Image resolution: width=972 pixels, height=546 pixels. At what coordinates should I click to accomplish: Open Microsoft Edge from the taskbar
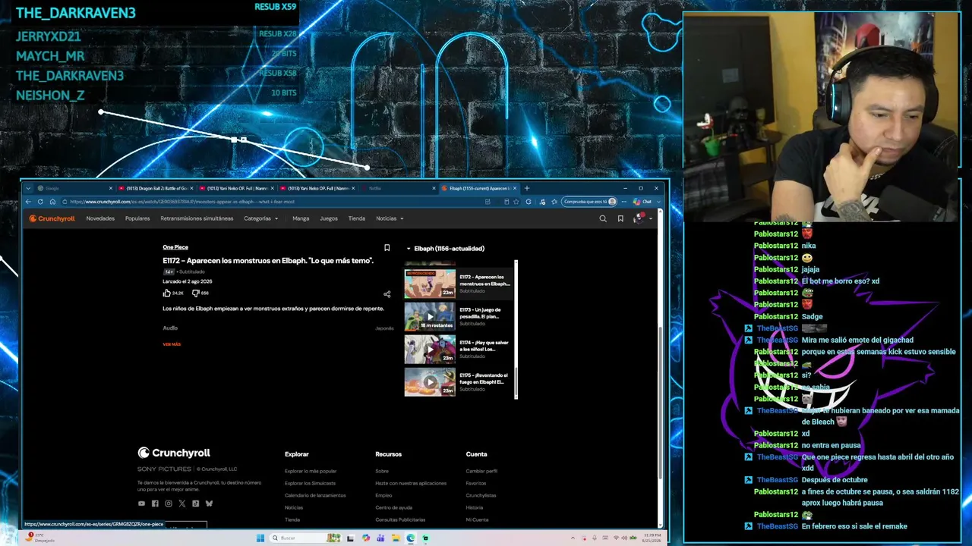click(x=411, y=538)
